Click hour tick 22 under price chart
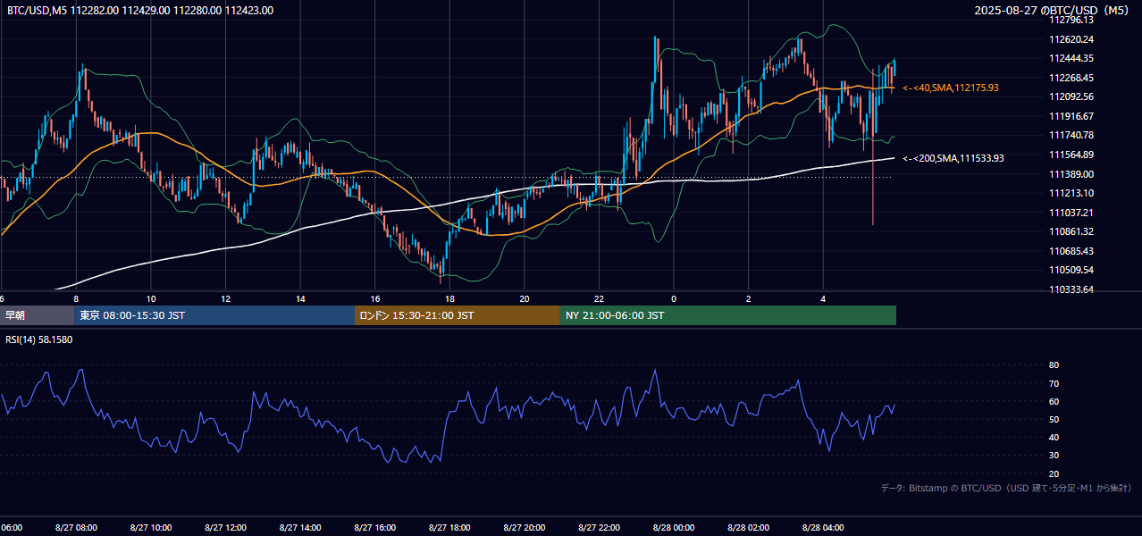 click(599, 298)
